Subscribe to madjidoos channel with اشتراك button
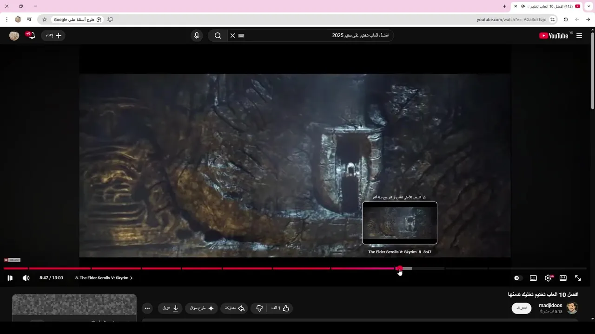595x334 pixels. coord(522,308)
